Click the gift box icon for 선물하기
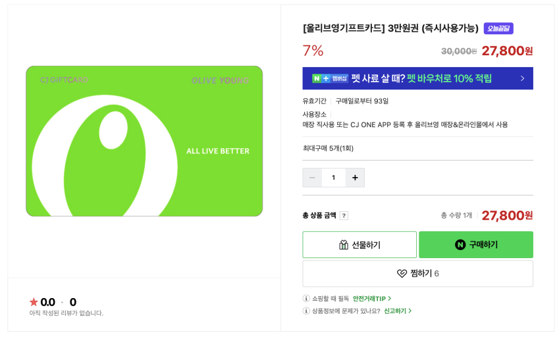559x337 pixels. click(x=343, y=245)
